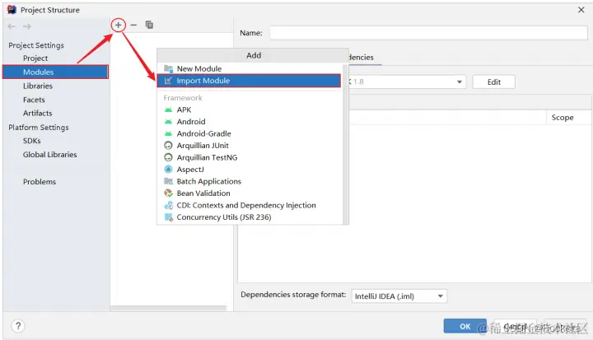
Task: Close the Project Structure dialog
Action: coord(581,10)
